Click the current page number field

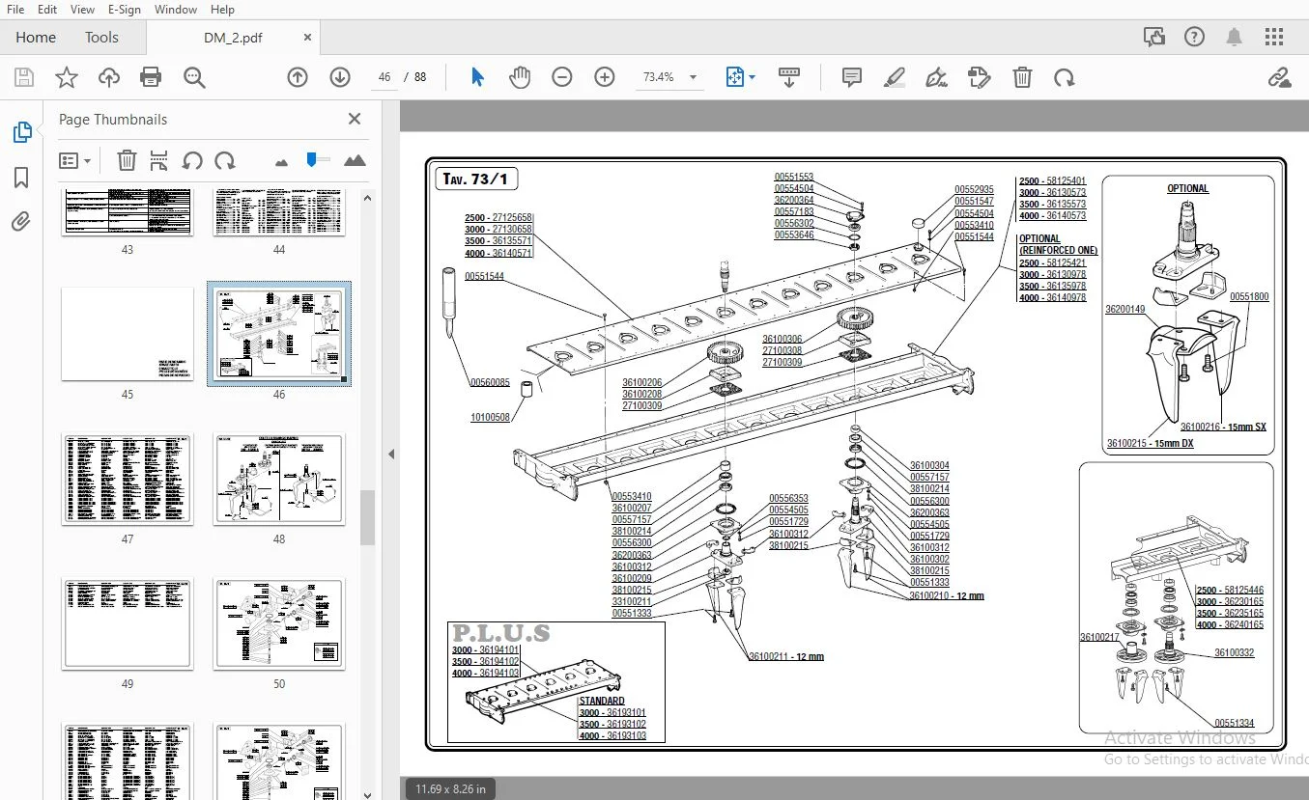click(x=384, y=77)
